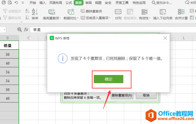Image resolution: width=196 pixels, height=124 pixels.
Task: Sort descending Z-A icon
Action: coord(27,18)
